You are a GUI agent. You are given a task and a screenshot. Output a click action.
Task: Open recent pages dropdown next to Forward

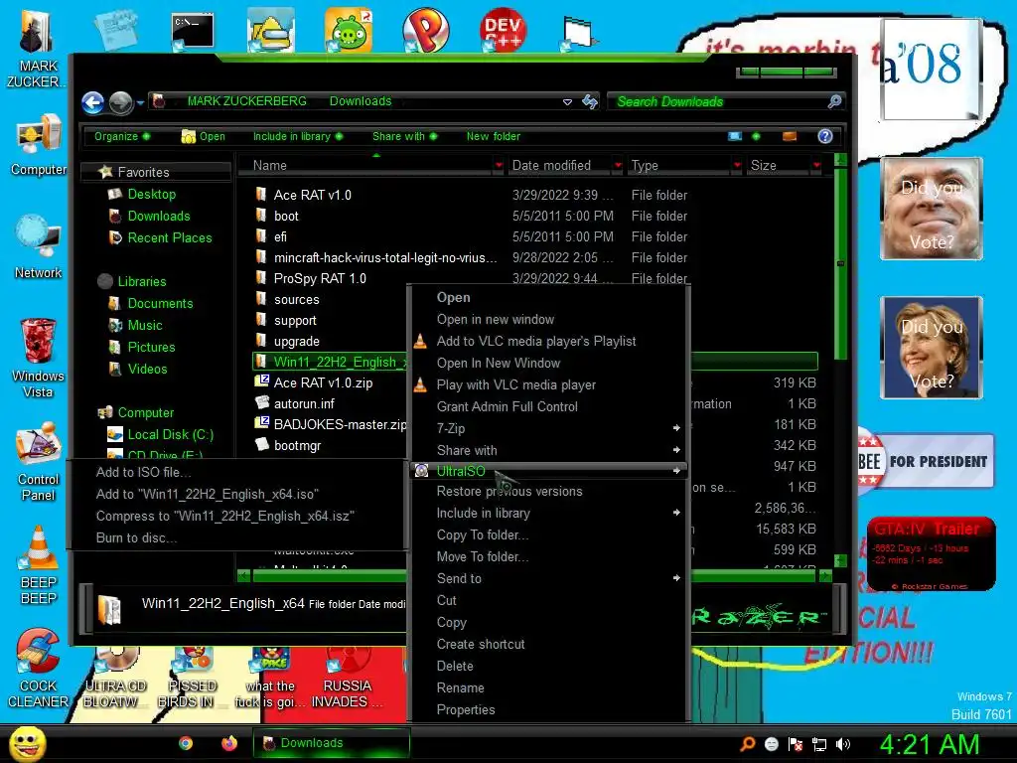[x=140, y=102]
